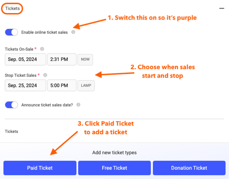Click info icon beside Enable online ticket sales
This screenshot has width=229, height=179.
click(73, 32)
